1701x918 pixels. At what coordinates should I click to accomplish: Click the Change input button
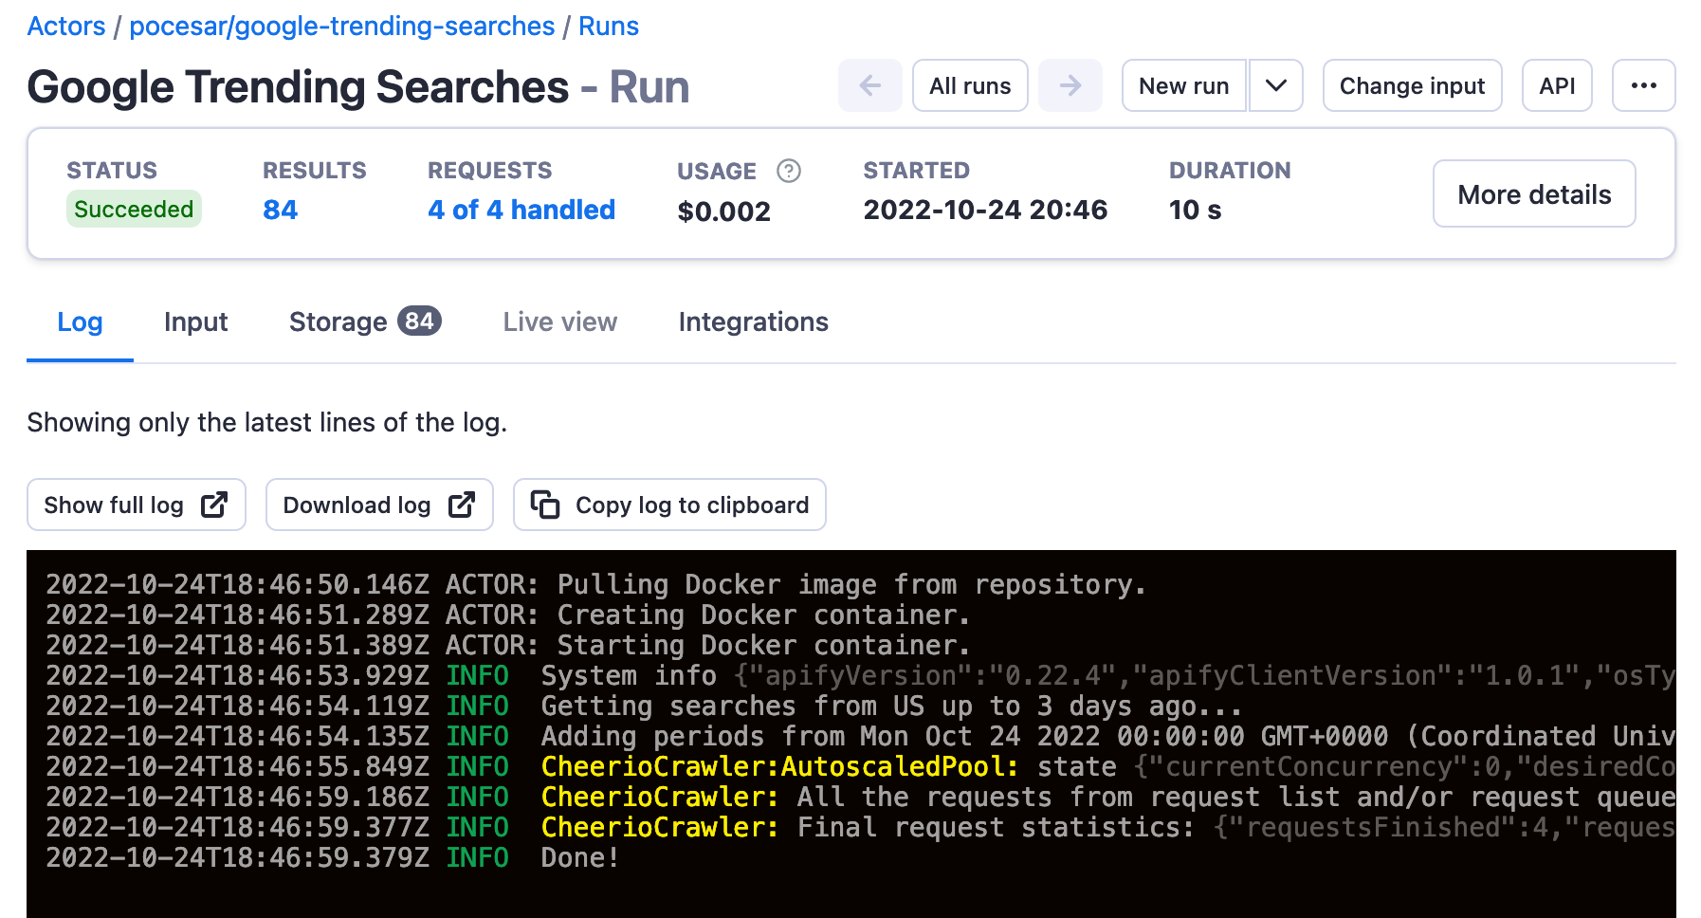click(x=1412, y=85)
